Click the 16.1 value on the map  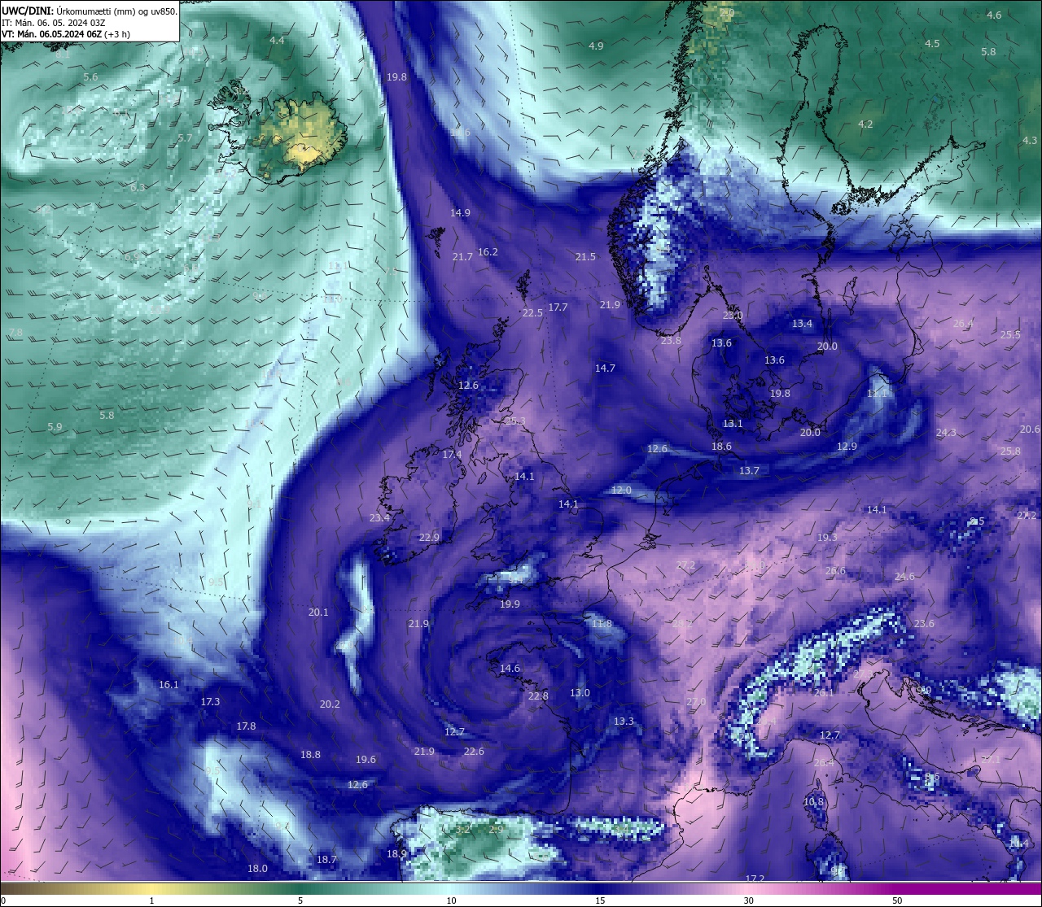pyautogui.click(x=169, y=684)
